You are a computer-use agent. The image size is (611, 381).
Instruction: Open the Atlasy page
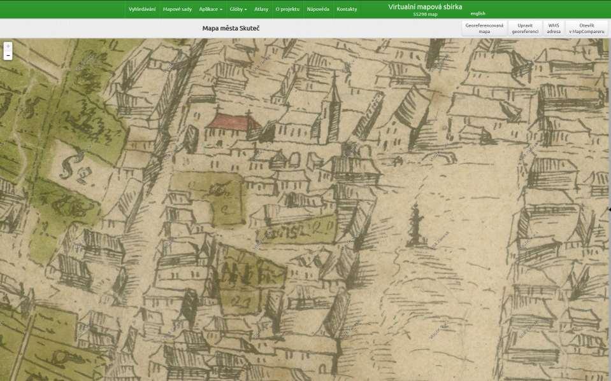pos(261,9)
